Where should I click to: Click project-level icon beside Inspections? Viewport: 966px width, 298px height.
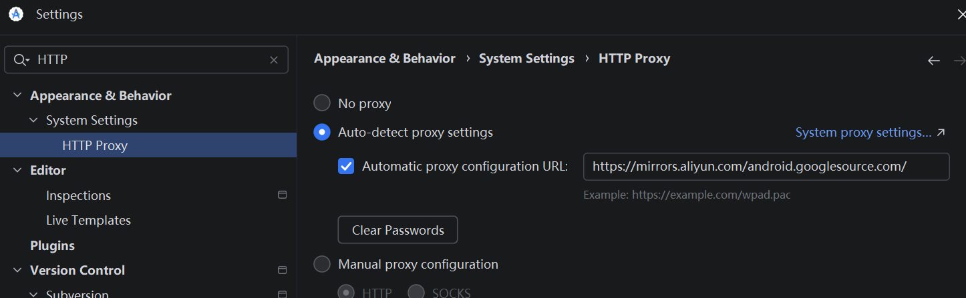coord(282,195)
